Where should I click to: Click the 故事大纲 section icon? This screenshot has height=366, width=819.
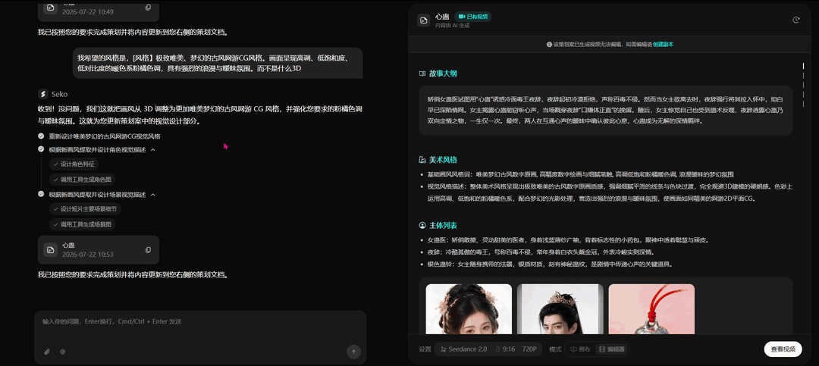click(422, 74)
